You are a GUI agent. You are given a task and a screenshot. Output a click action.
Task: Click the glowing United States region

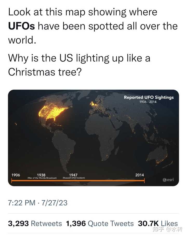click(x=53, y=113)
